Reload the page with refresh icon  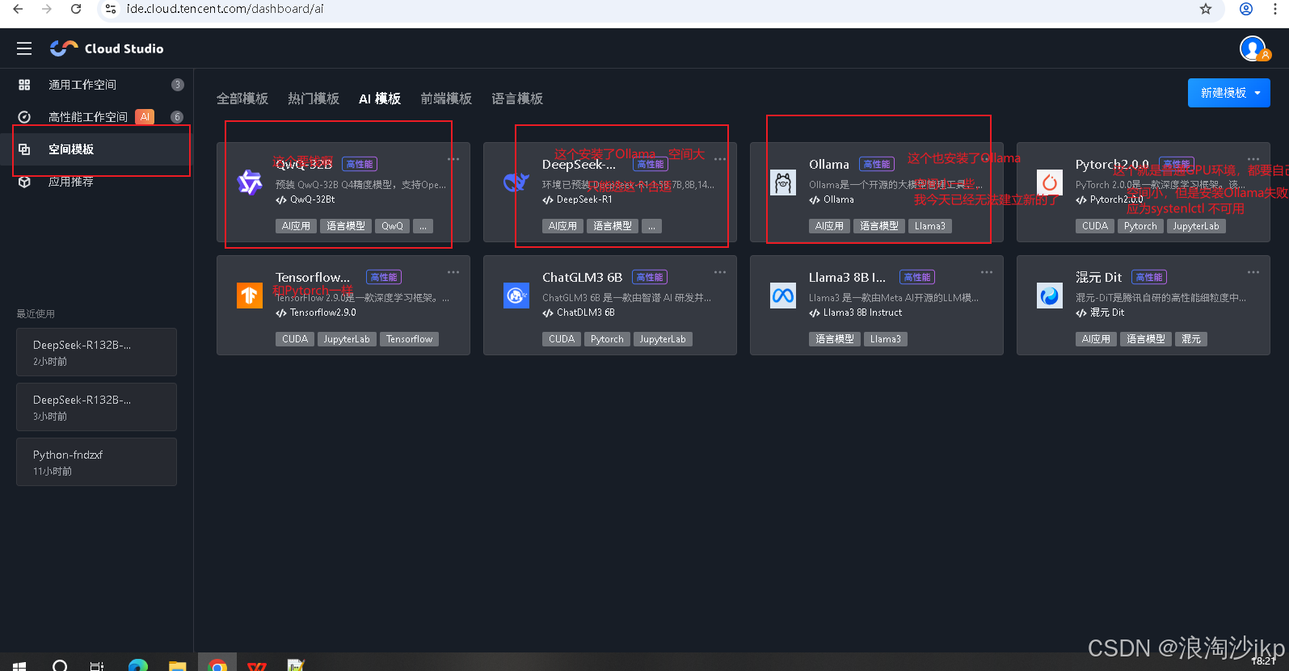coord(76,9)
